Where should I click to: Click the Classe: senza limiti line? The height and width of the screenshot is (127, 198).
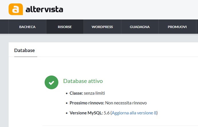[87, 93]
